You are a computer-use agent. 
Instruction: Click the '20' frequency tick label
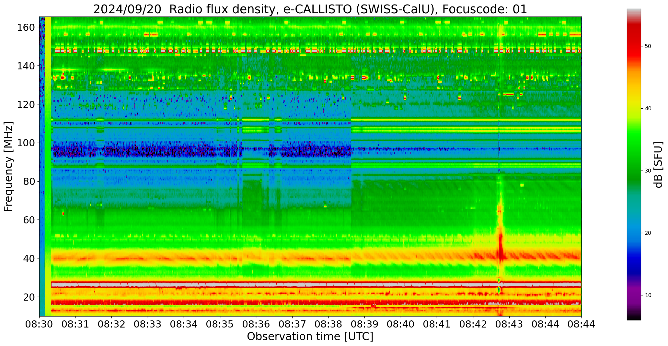coord(29,297)
